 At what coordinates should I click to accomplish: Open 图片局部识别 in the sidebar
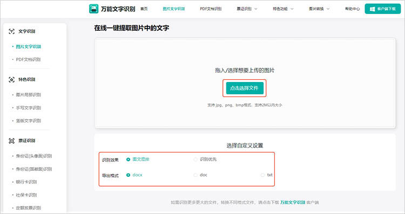29,95
